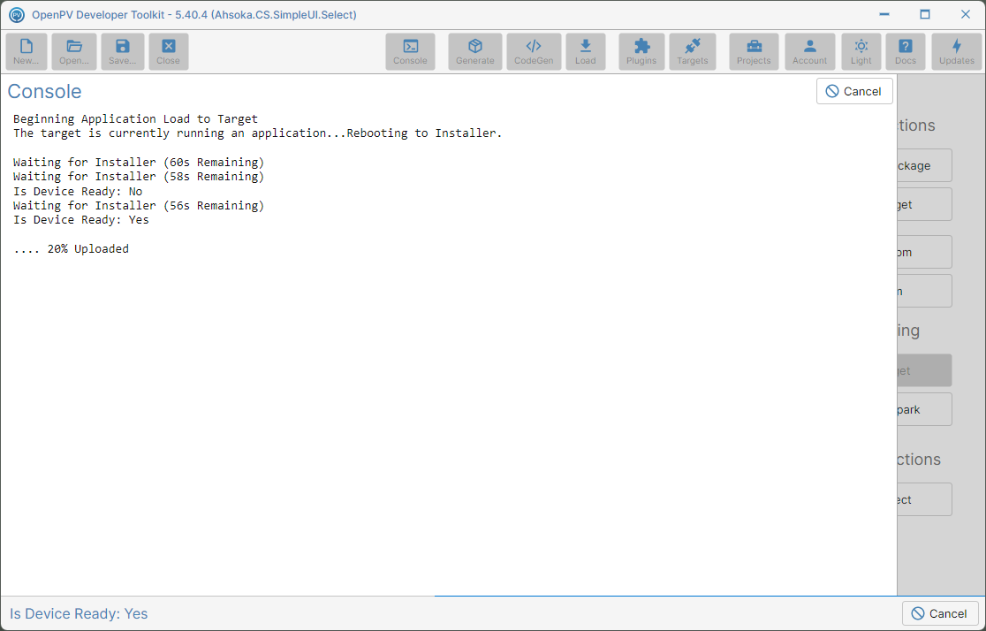Close the project via the Close toolbar icon
The height and width of the screenshot is (631, 986).
pos(169,51)
